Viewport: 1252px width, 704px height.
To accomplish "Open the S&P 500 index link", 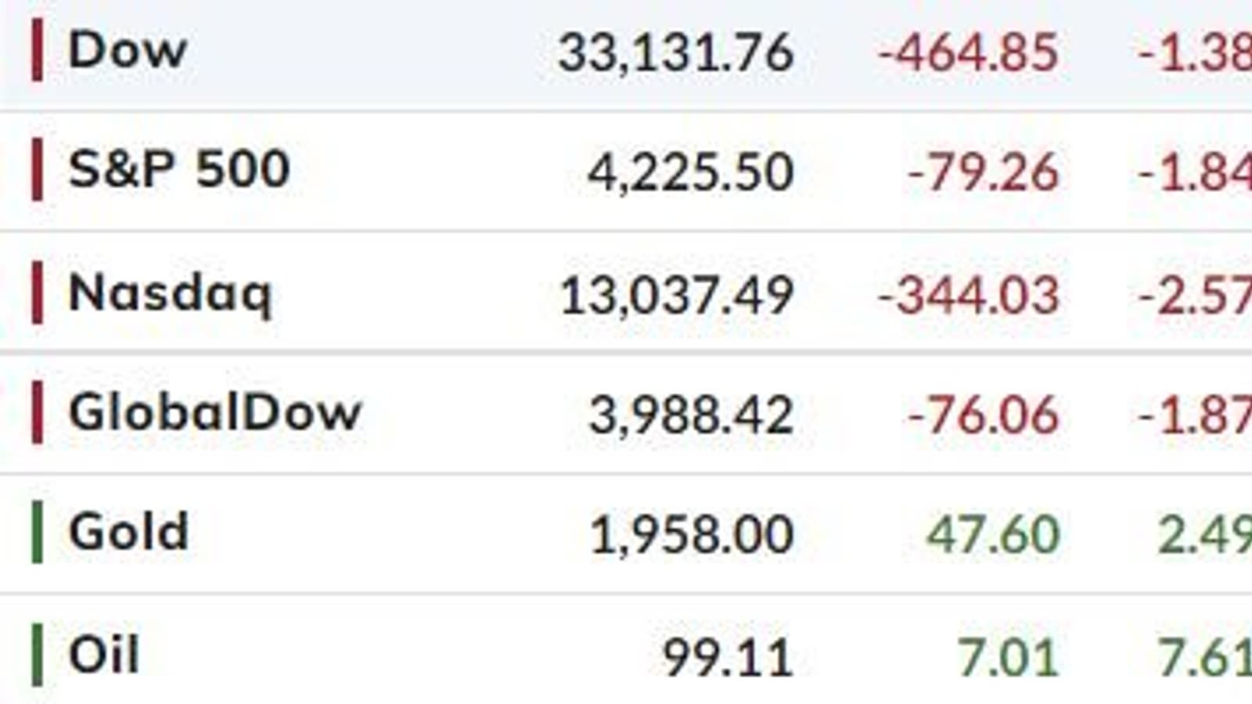I will click(179, 170).
